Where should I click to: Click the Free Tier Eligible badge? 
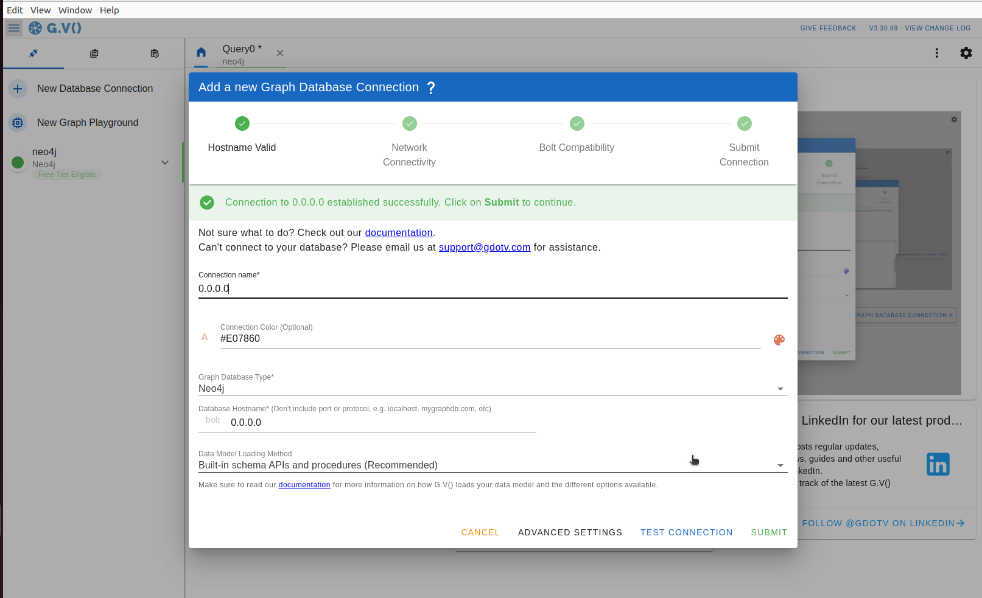(x=67, y=175)
